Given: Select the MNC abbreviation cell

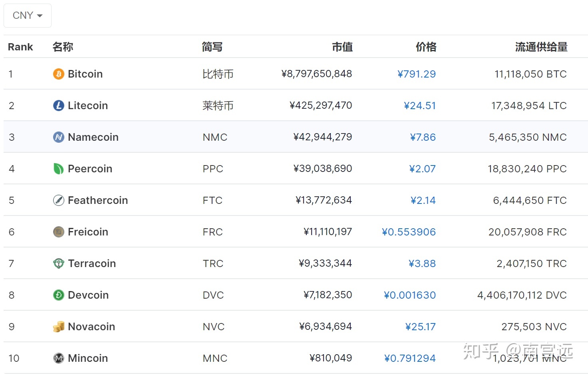Looking at the screenshot, I should [215, 358].
